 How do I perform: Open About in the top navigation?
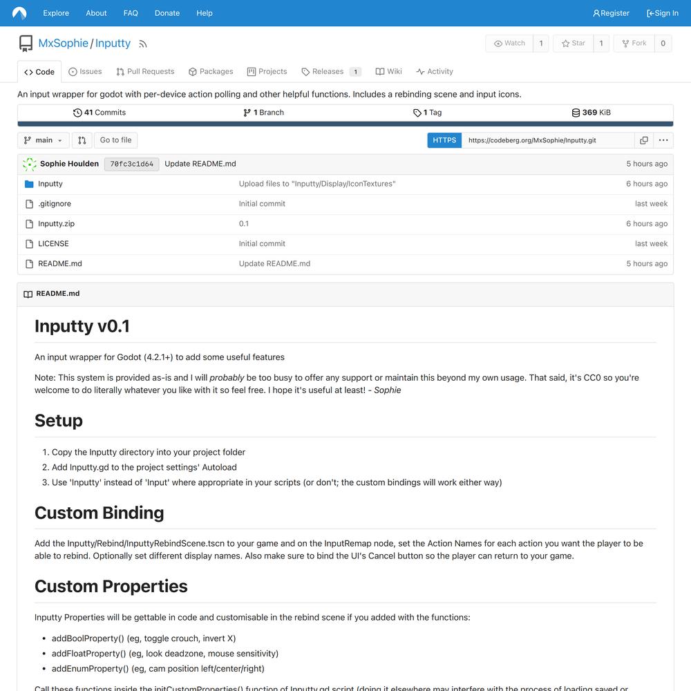click(96, 13)
